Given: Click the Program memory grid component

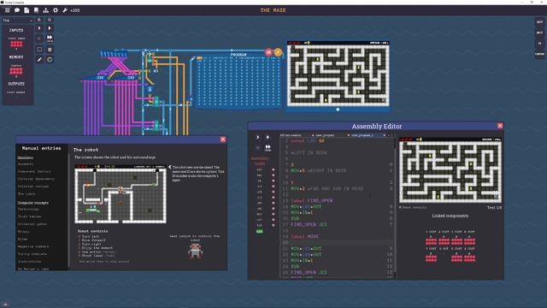Looking at the screenshot, I should (x=238, y=82).
